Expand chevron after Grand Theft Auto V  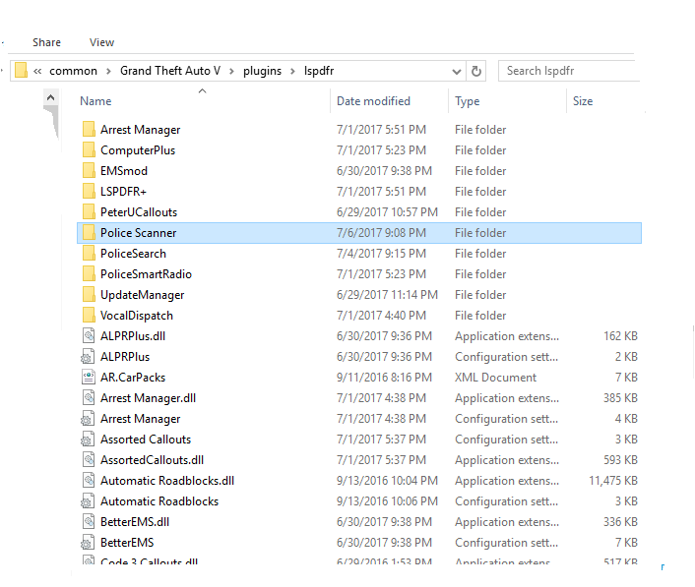pyautogui.click(x=231, y=71)
